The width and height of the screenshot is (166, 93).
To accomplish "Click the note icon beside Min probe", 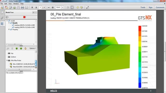I will 11,64.
